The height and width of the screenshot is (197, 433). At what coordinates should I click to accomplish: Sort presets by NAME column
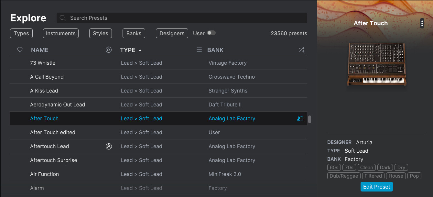pyautogui.click(x=39, y=50)
